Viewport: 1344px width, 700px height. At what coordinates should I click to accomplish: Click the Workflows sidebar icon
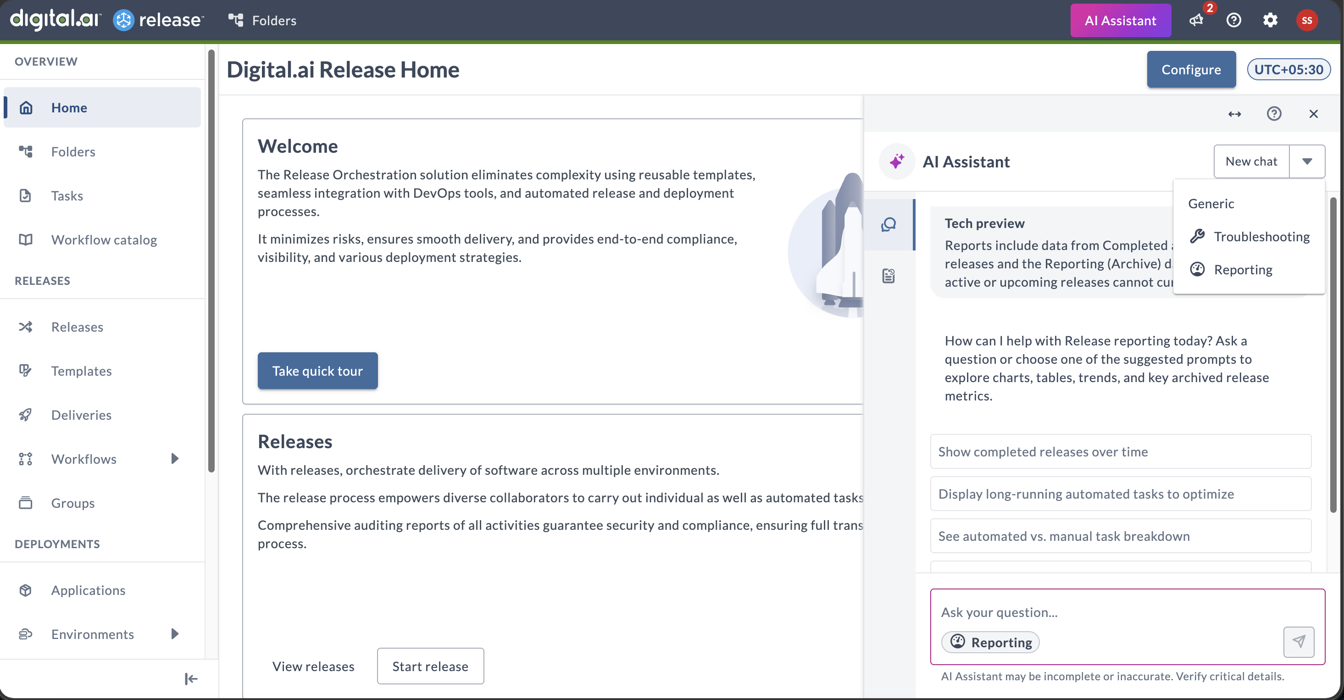[26, 459]
